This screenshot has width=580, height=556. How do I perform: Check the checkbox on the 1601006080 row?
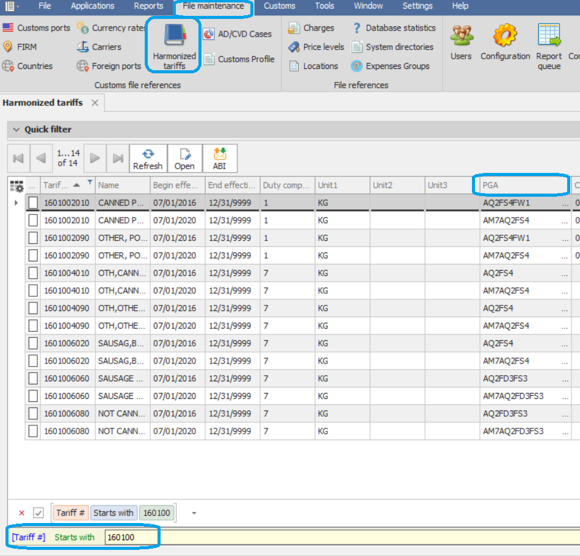pyautogui.click(x=33, y=413)
